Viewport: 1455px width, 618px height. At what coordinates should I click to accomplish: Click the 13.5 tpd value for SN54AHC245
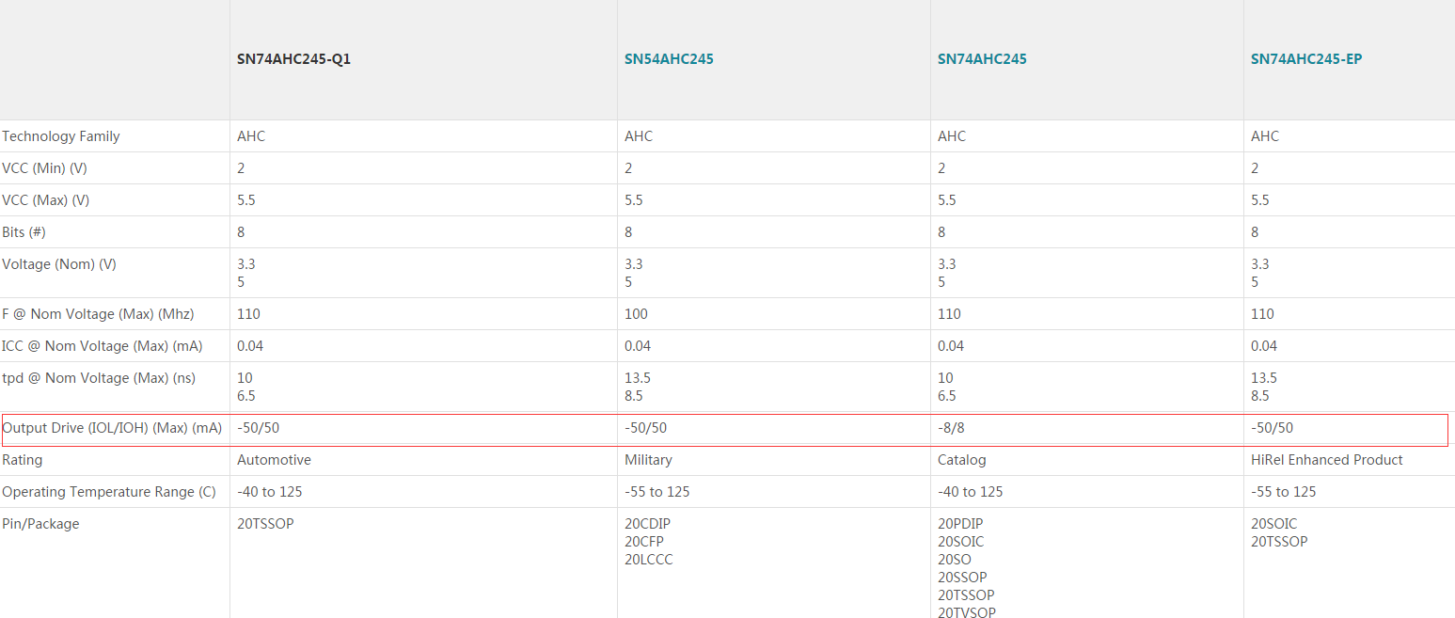point(638,378)
